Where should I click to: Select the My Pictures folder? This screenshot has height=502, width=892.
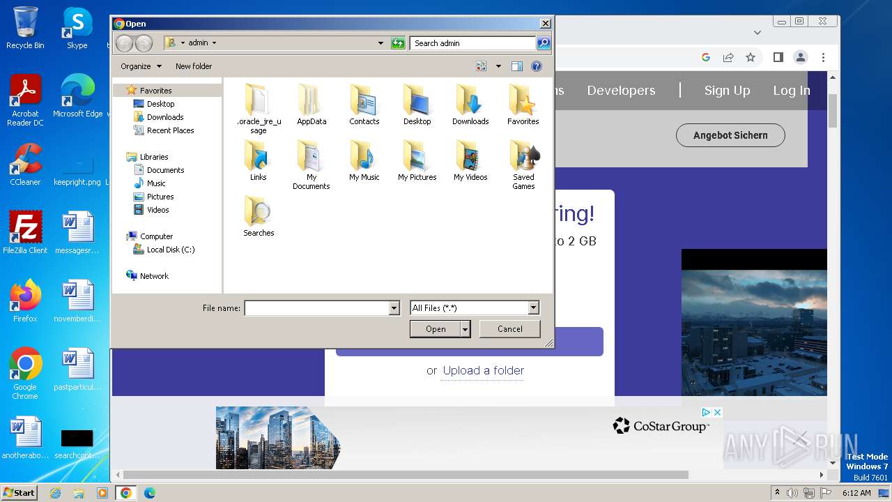point(417,160)
